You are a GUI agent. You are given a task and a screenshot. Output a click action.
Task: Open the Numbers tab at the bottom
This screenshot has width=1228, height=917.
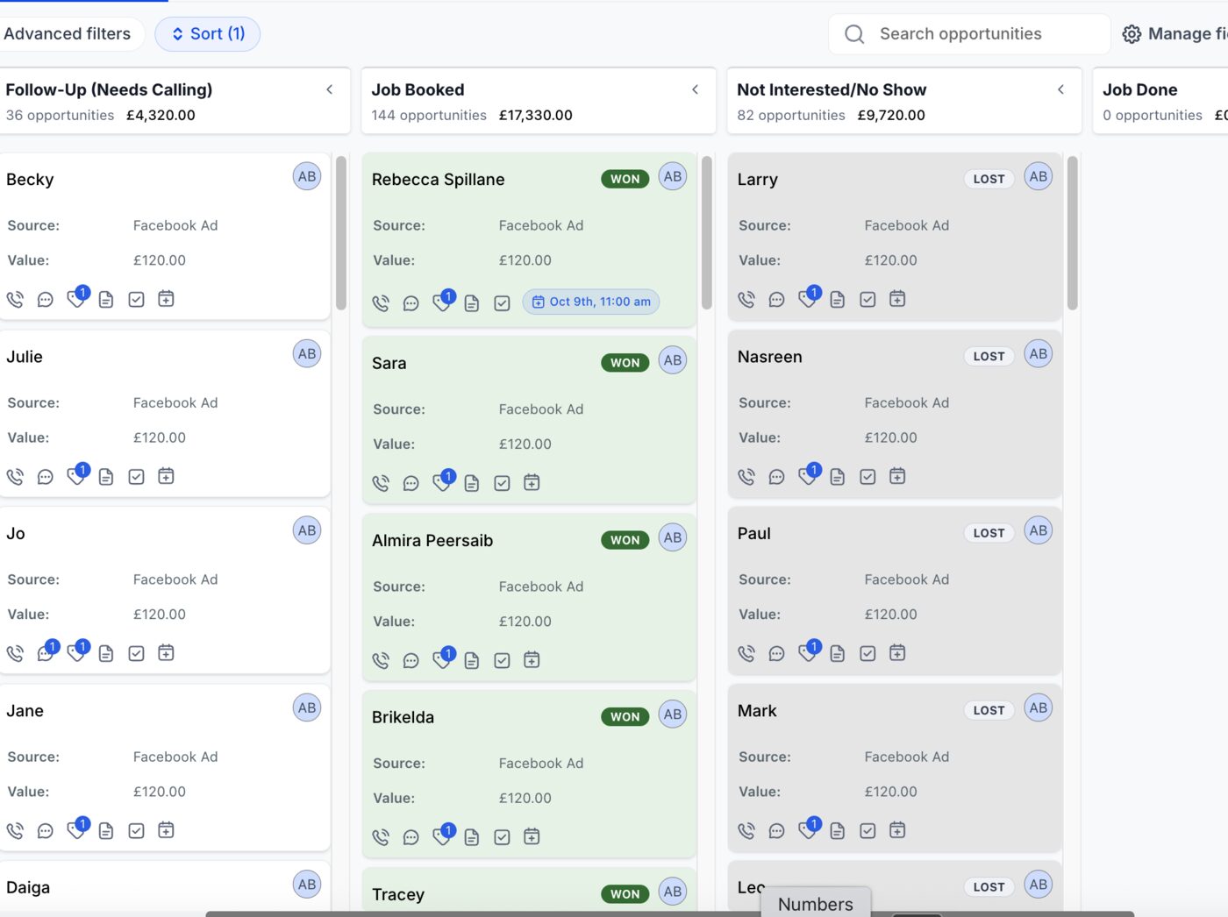(x=816, y=903)
